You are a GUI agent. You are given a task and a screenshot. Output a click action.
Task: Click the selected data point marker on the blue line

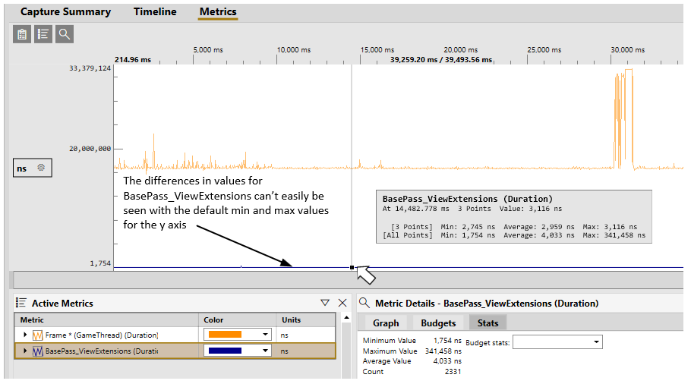(x=352, y=267)
